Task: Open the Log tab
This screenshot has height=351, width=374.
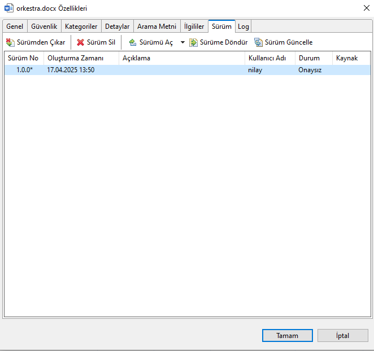Action: coord(243,27)
